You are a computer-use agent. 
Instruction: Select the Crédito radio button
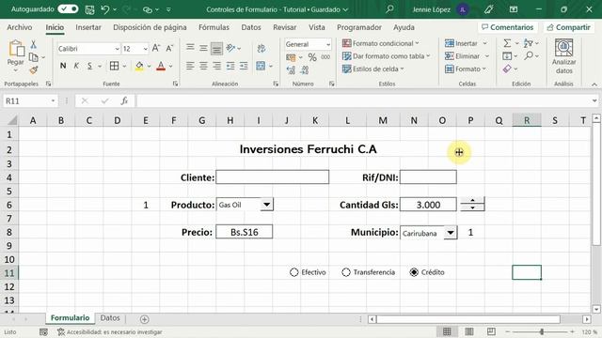414,272
